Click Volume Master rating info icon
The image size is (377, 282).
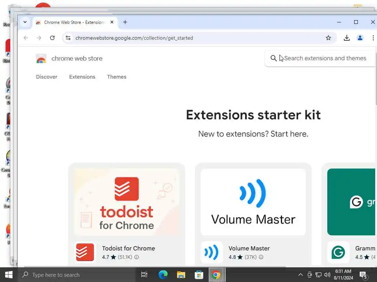click(261, 257)
